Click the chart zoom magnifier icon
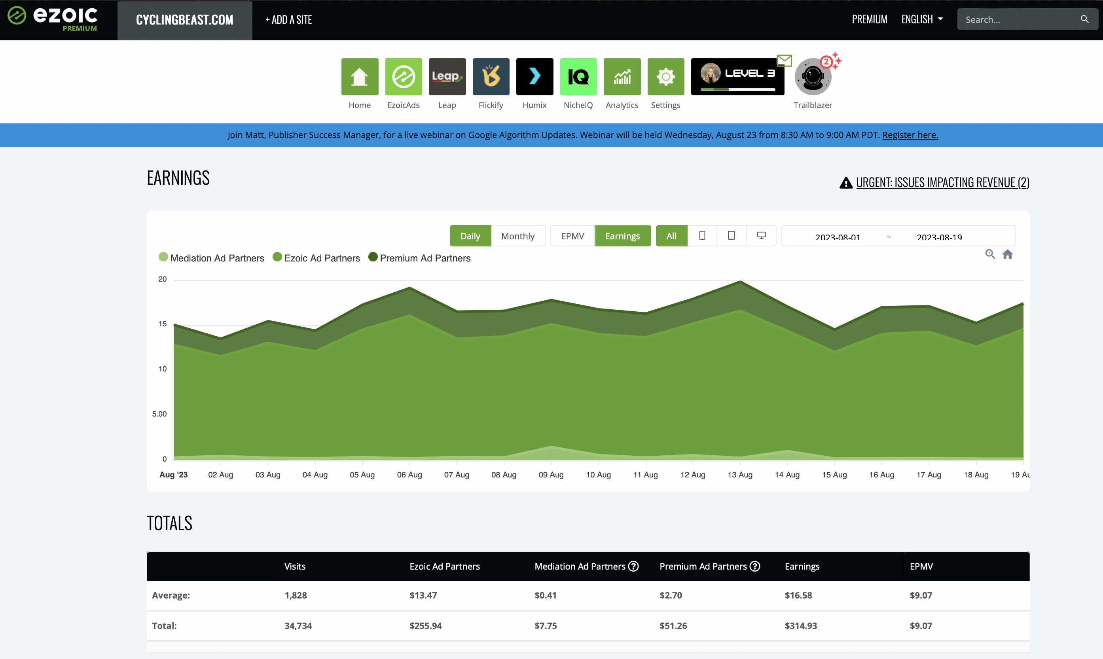 [x=990, y=254]
